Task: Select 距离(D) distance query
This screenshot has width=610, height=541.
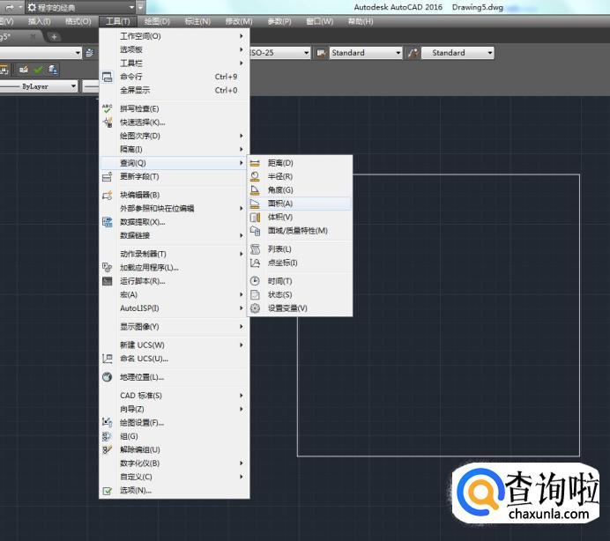Action: 300,163
